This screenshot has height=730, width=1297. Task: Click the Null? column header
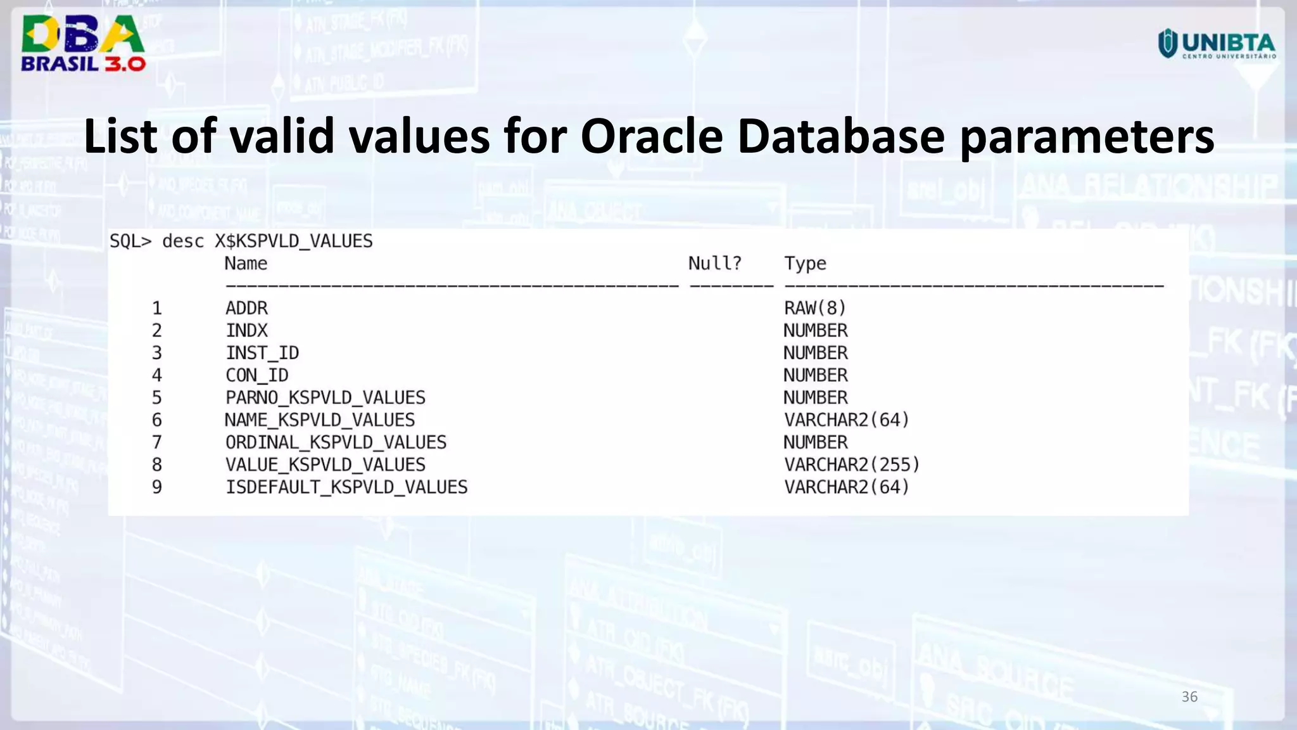[714, 264]
